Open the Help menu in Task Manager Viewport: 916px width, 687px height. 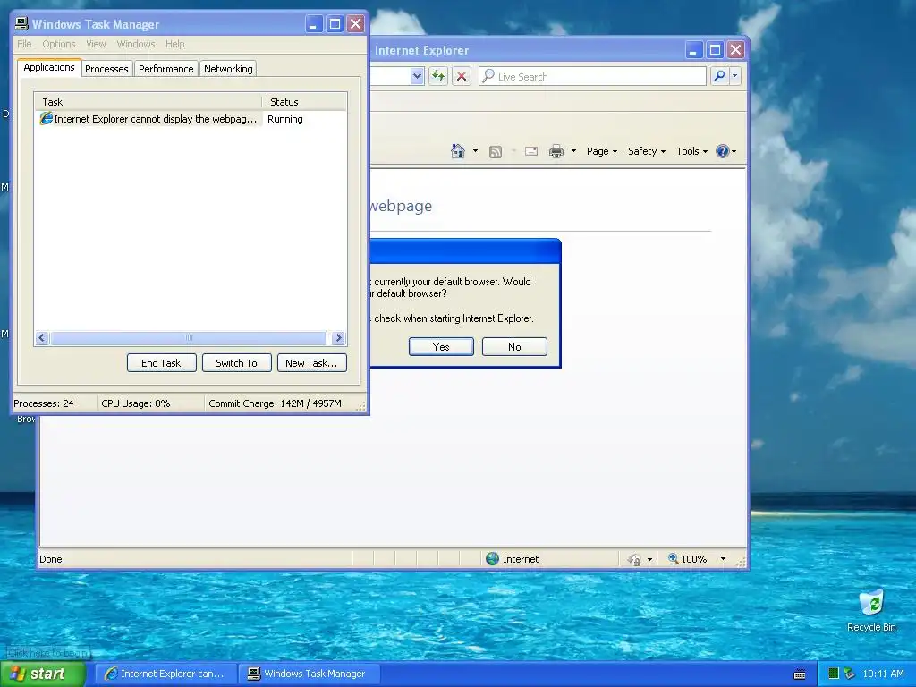(x=174, y=45)
